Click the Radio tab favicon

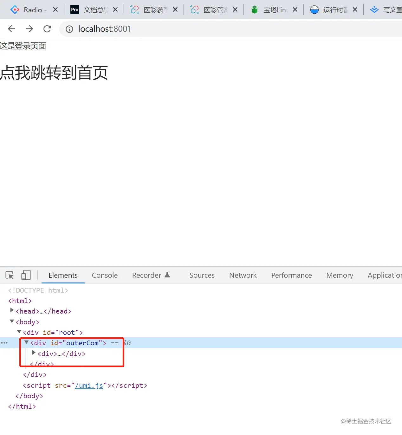pos(15,10)
